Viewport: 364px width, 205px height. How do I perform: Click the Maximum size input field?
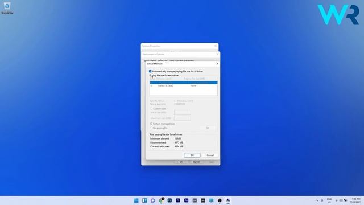tap(183, 118)
